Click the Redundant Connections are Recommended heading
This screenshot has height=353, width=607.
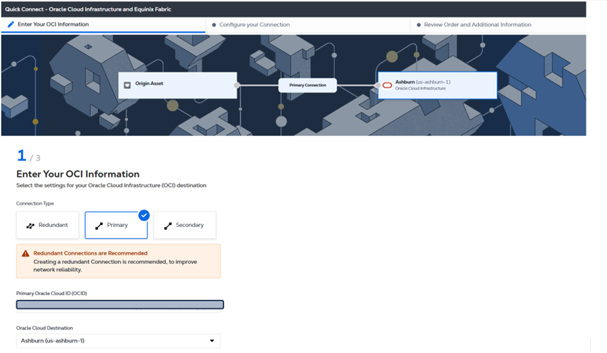pyautogui.click(x=90, y=253)
